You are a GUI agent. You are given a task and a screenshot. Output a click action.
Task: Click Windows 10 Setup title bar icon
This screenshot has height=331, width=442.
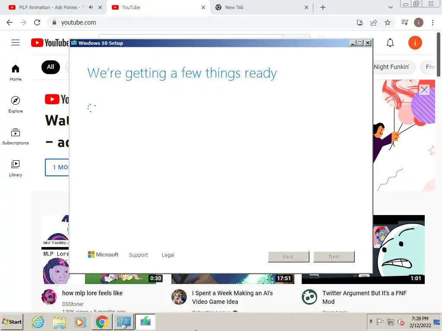click(x=74, y=43)
